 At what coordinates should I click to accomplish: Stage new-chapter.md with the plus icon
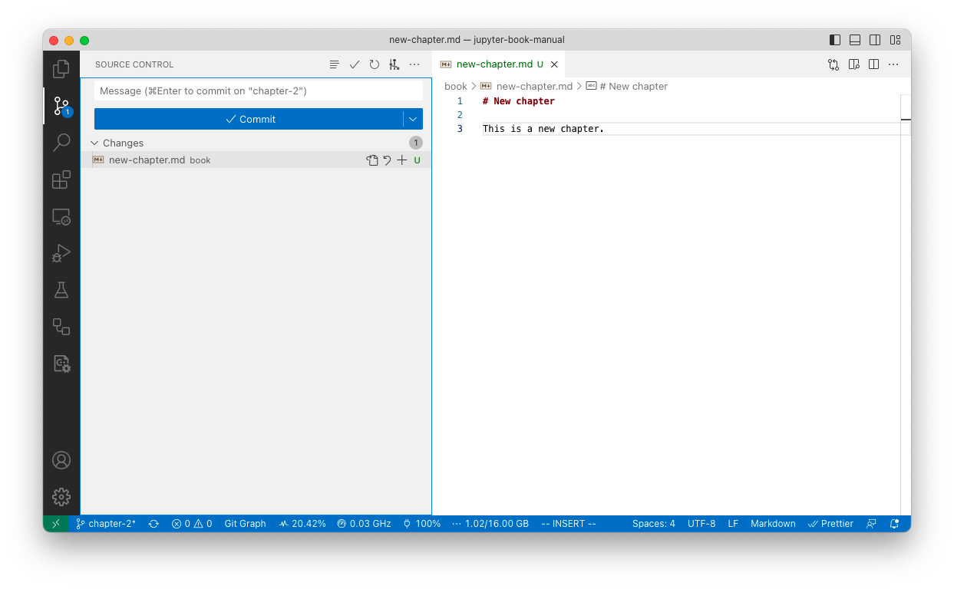pos(402,160)
